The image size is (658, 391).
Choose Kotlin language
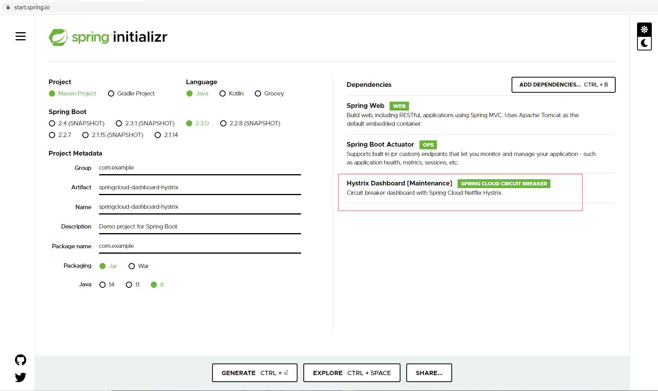(x=232, y=93)
